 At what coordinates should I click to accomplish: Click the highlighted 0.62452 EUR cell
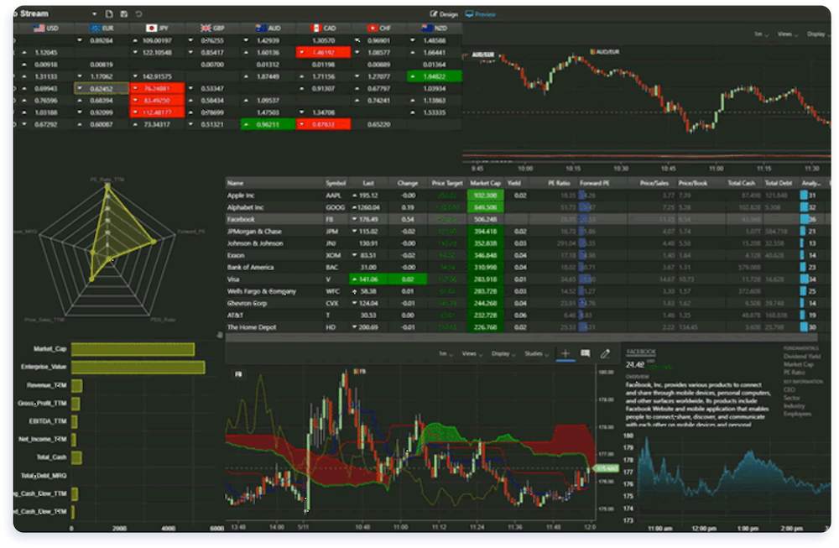(x=101, y=87)
